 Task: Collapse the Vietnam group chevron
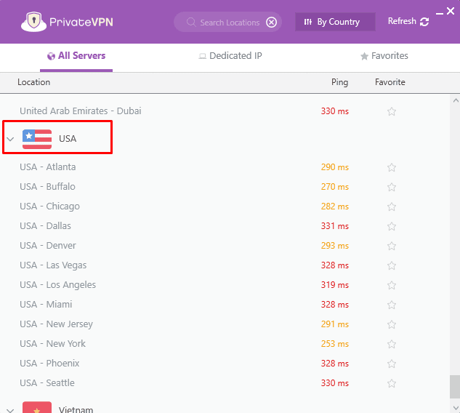(x=10, y=409)
